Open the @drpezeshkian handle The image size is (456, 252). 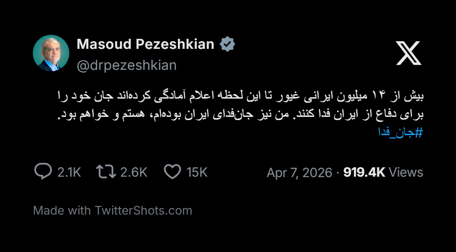coord(126,65)
